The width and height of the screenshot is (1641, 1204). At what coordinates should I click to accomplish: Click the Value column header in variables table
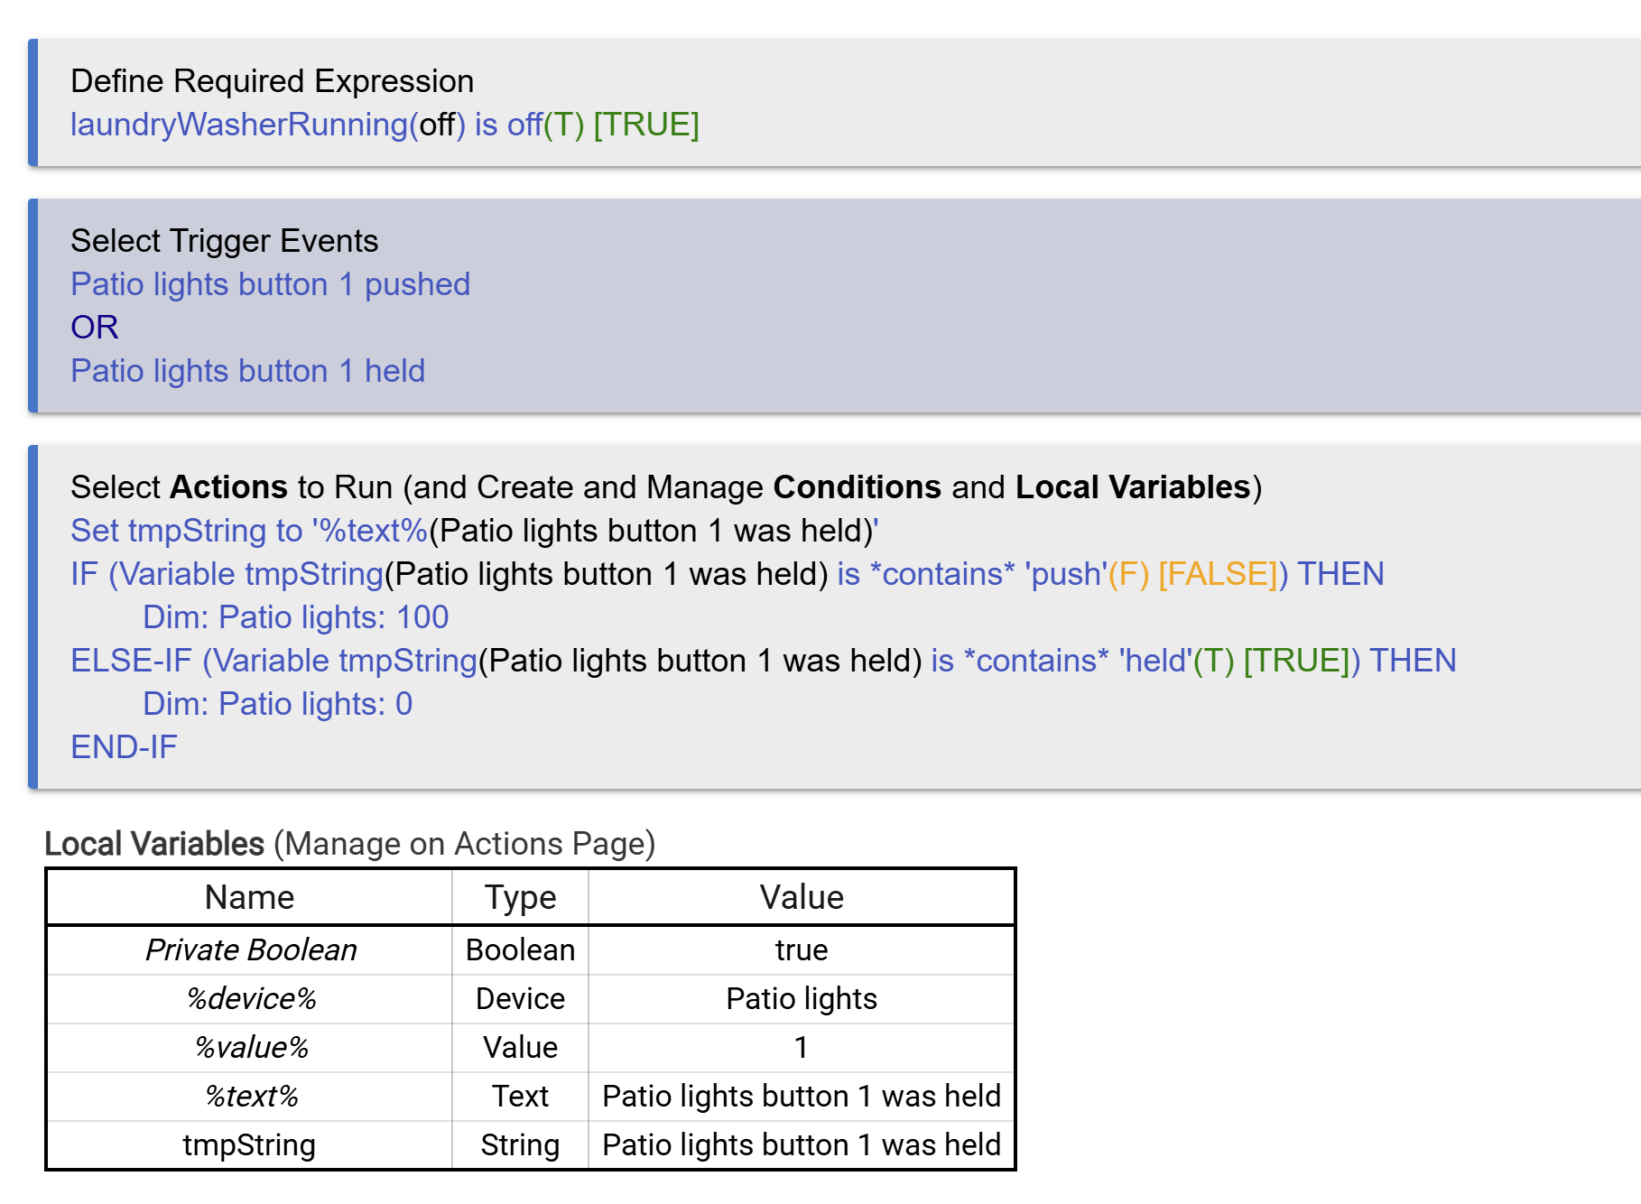point(801,897)
